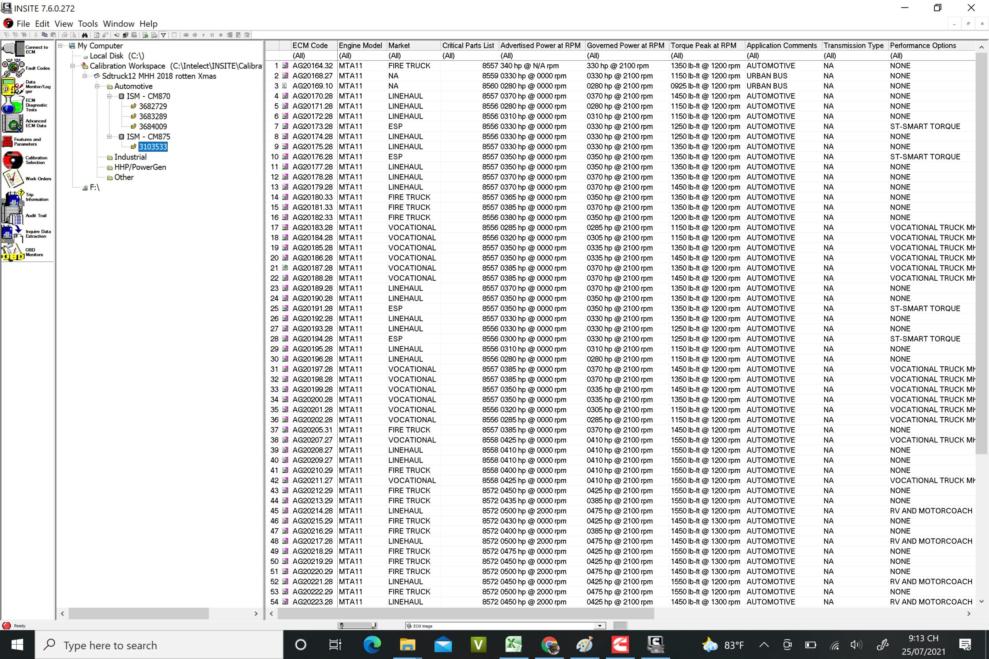This screenshot has height=659, width=989.
Task: Click the Market column header
Action: click(399, 46)
